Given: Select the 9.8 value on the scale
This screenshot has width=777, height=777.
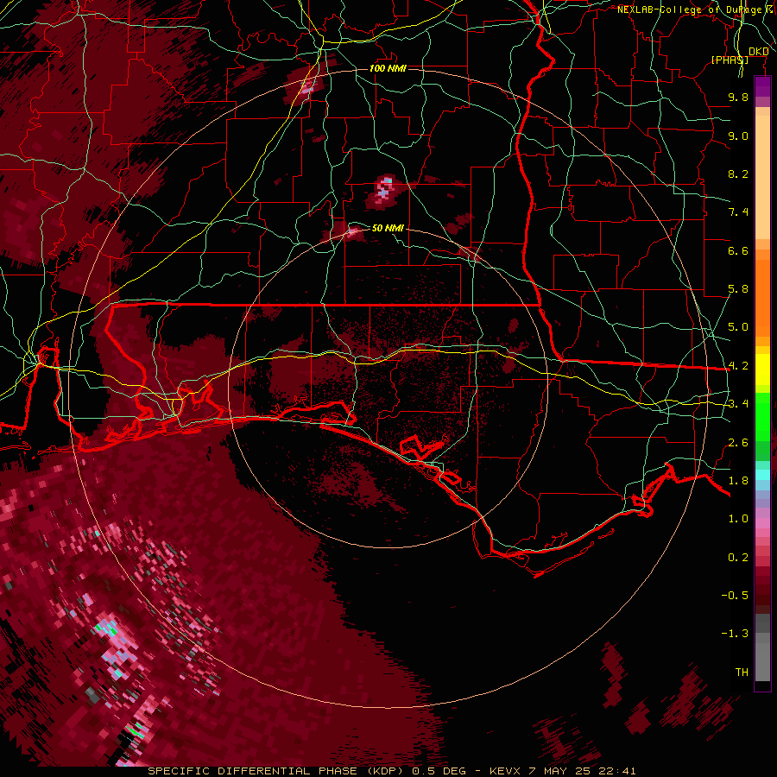Looking at the screenshot, I should click(x=738, y=97).
